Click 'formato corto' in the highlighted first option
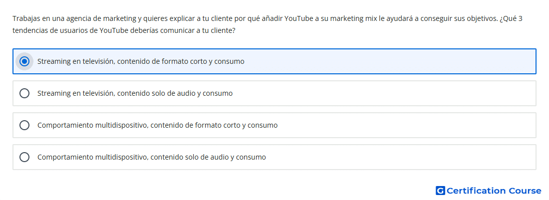The width and height of the screenshot is (549, 200). pyautogui.click(x=184, y=61)
